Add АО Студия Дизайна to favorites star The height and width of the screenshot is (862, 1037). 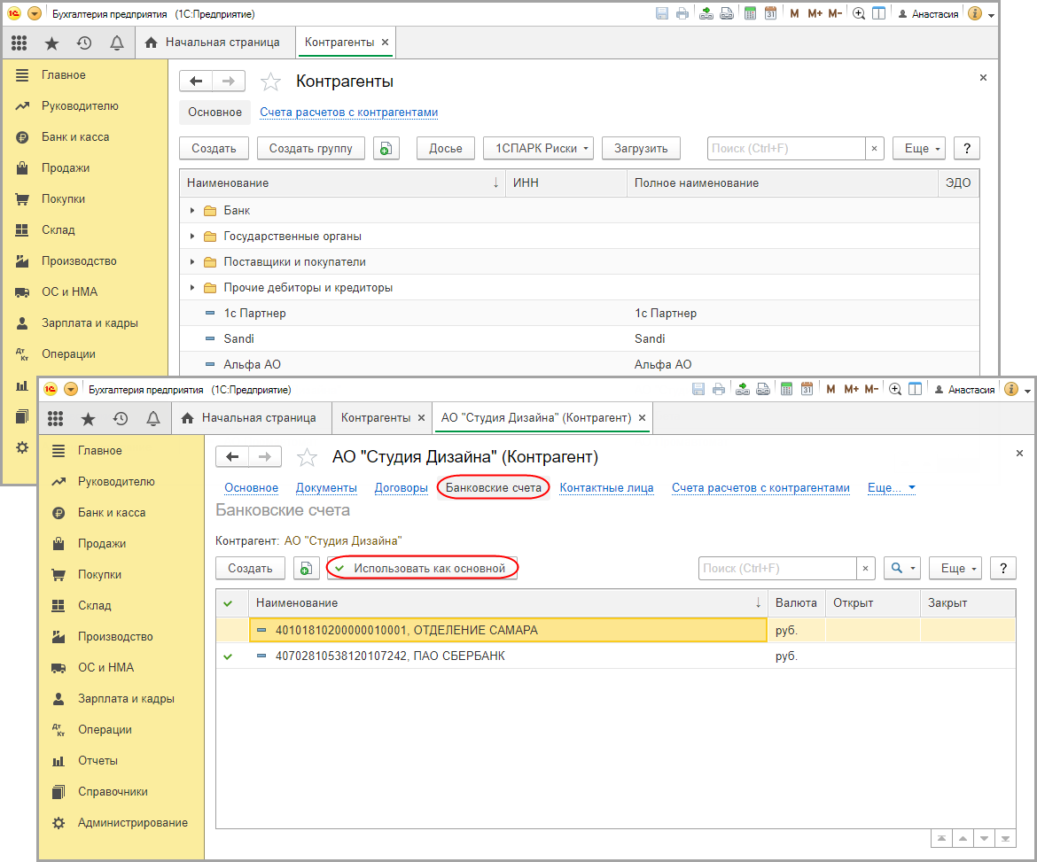307,457
